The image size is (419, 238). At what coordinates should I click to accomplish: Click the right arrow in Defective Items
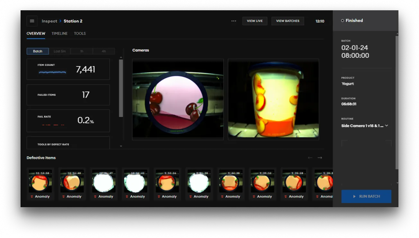(320, 158)
